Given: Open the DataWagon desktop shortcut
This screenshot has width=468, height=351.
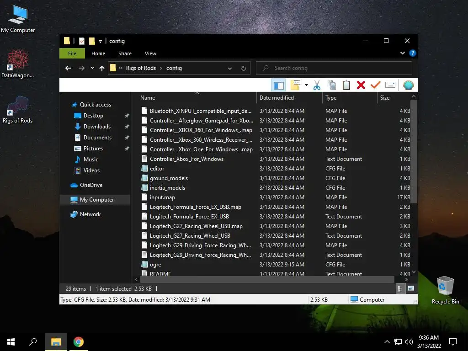Looking at the screenshot, I should tap(18, 64).
